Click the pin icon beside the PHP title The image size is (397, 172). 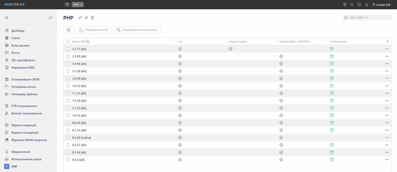pos(86,18)
